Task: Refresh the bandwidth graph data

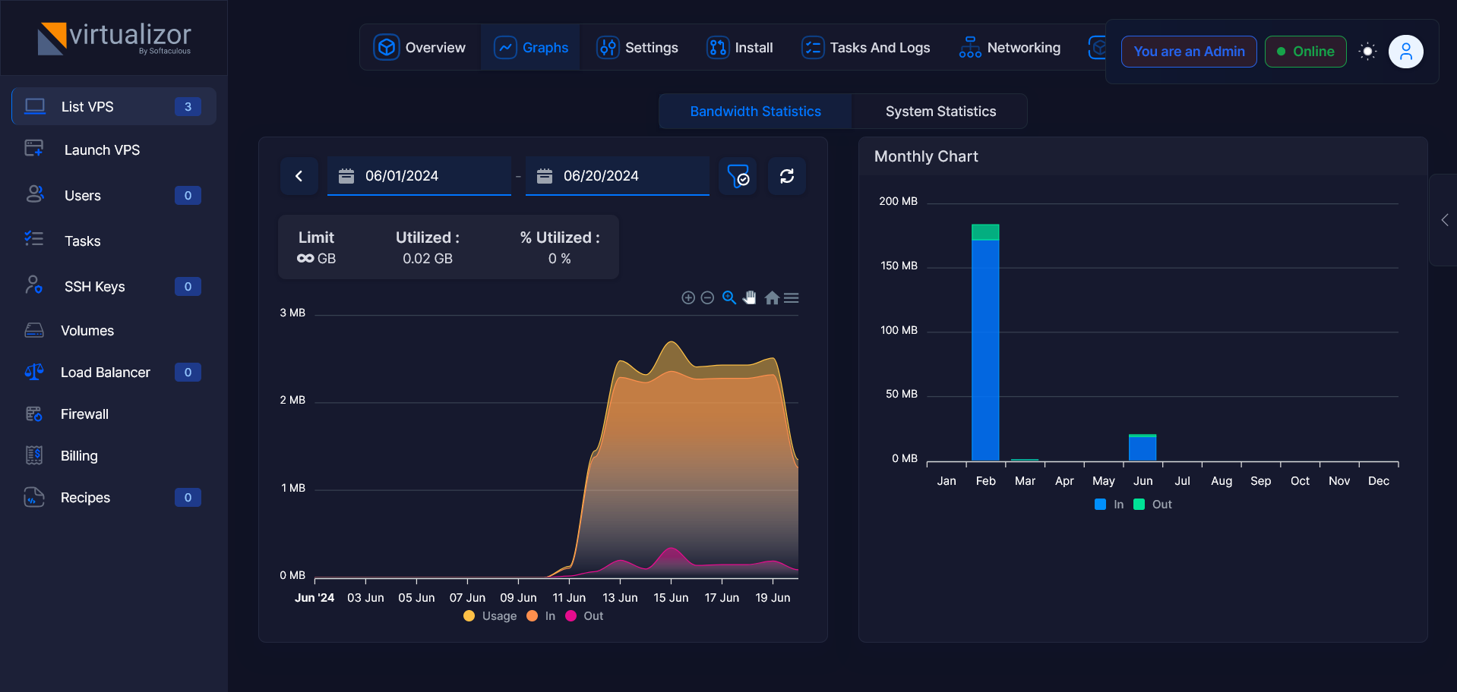Action: pos(787,176)
